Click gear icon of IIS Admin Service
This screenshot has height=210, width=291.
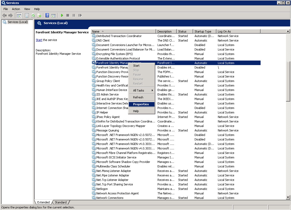click(x=94, y=94)
